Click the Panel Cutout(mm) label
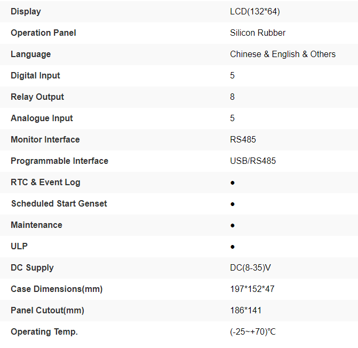This screenshot has height=348, width=358. point(47,310)
